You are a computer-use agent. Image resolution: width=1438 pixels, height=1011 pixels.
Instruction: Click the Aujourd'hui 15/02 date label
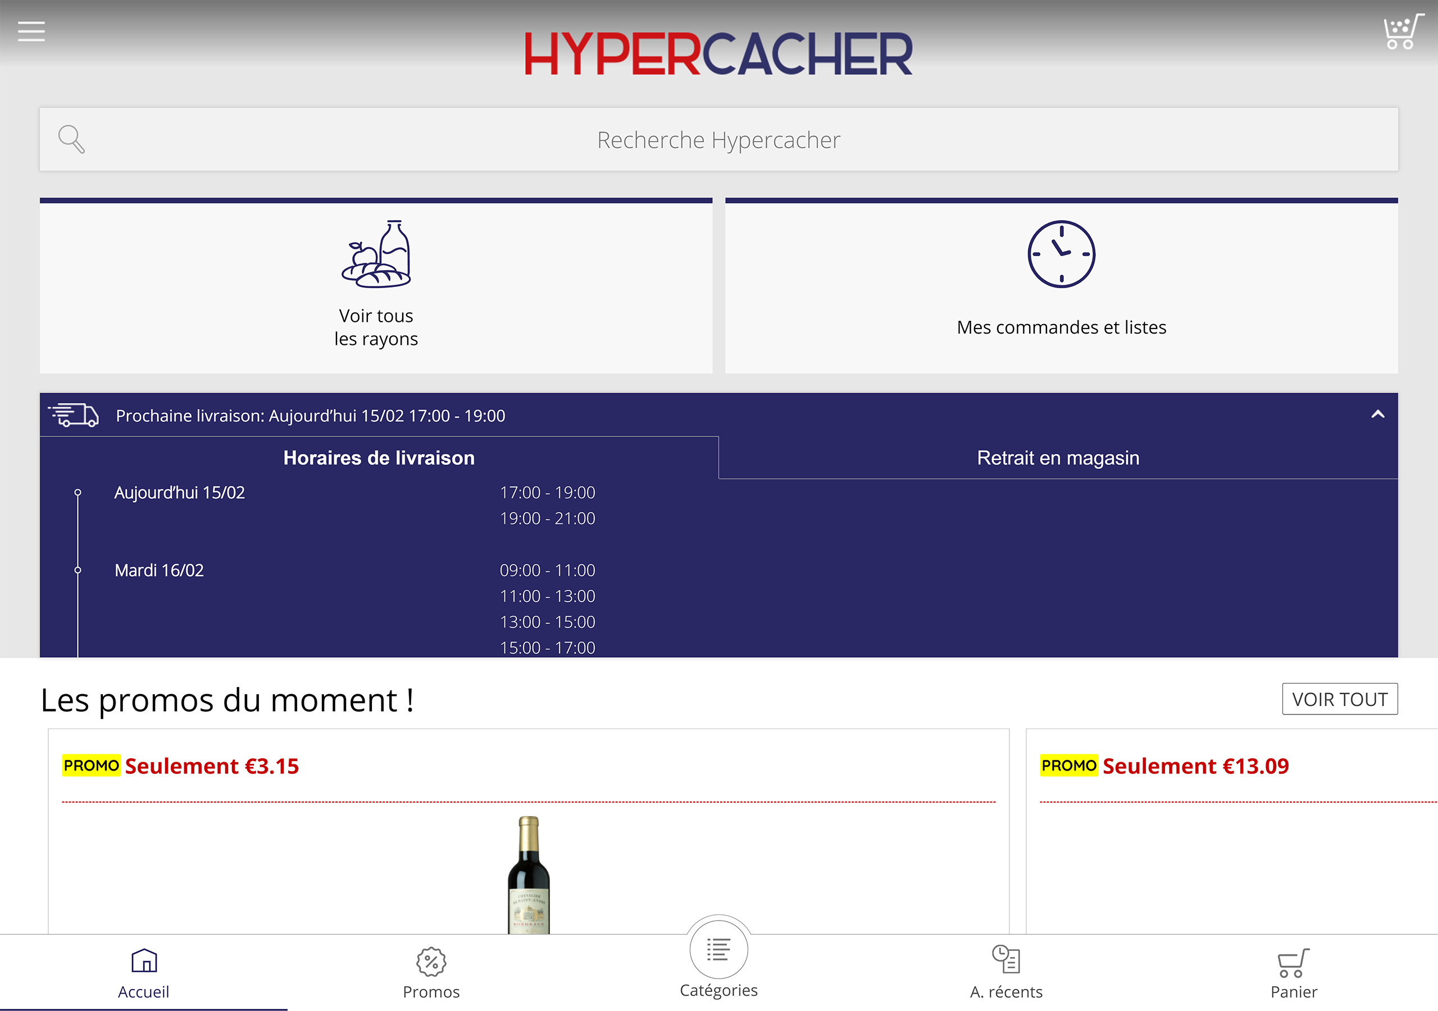(x=179, y=493)
